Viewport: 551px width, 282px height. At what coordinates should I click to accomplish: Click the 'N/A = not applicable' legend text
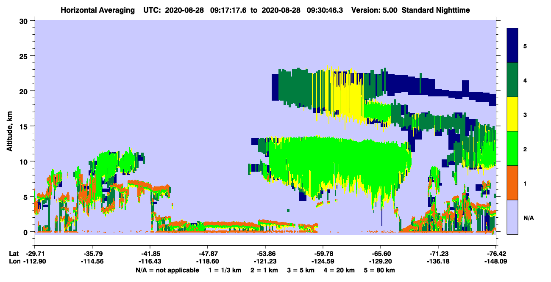point(167,270)
